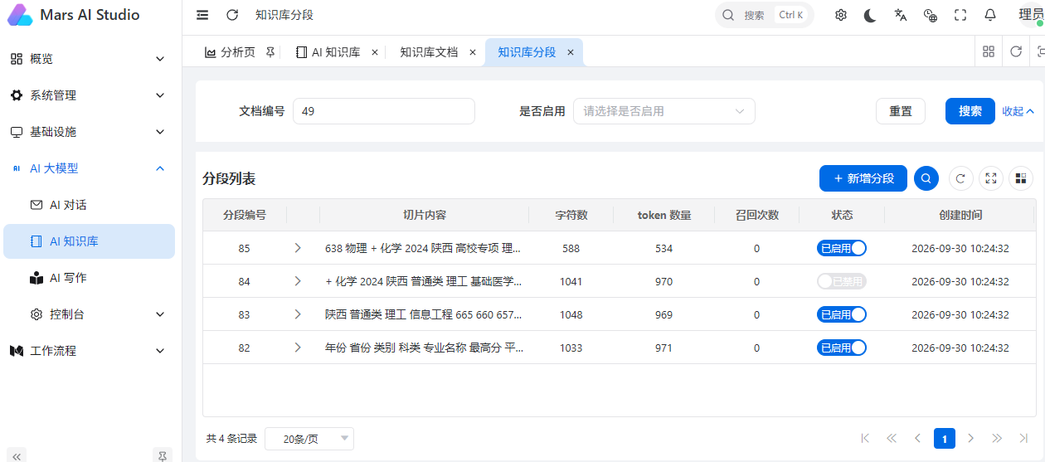The height and width of the screenshot is (462, 1045).
Task: Enter fullscreen mode via the header icon
Action: pos(960,15)
